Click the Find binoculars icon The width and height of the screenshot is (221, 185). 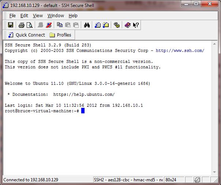[x=87, y=25]
